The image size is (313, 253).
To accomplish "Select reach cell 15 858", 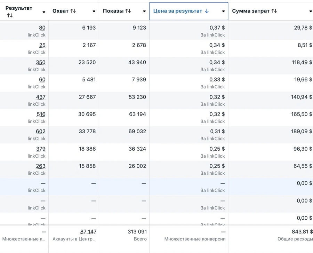I will coord(87,166).
